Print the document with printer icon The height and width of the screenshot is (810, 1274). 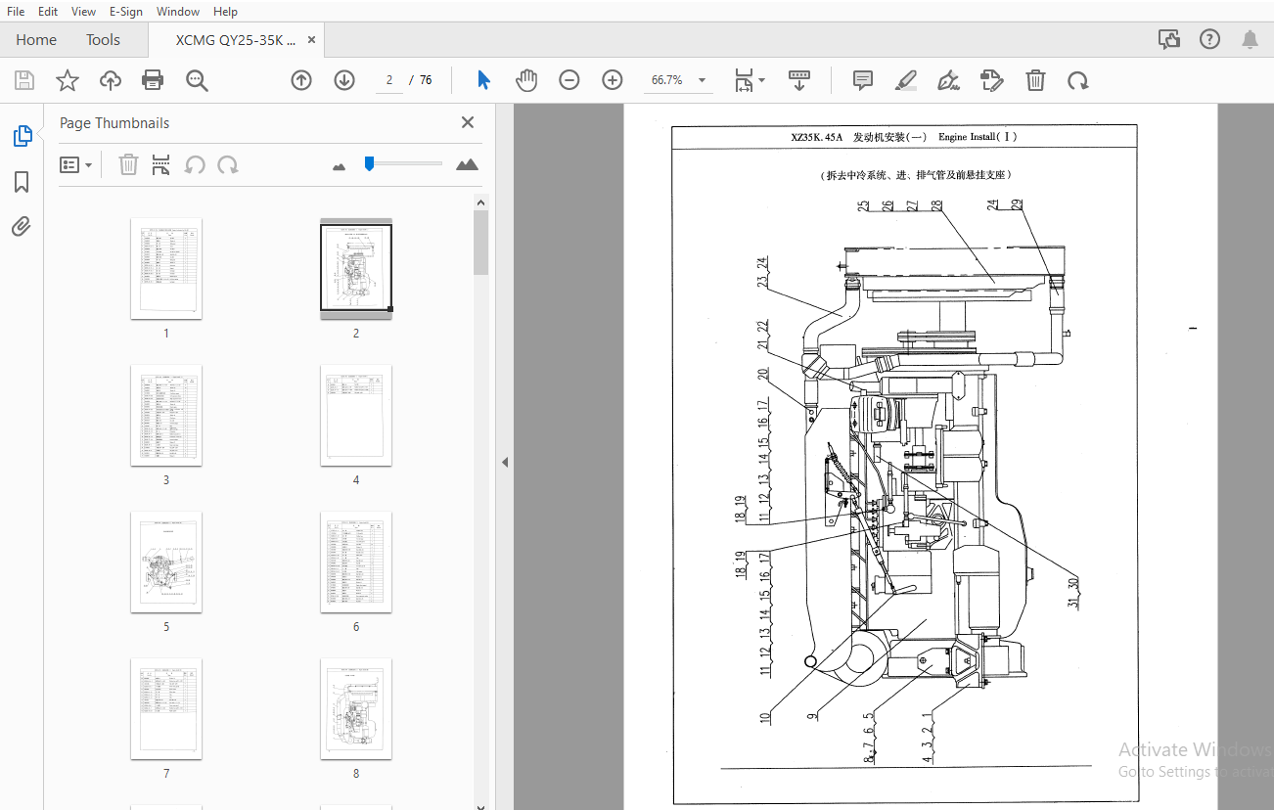click(154, 80)
